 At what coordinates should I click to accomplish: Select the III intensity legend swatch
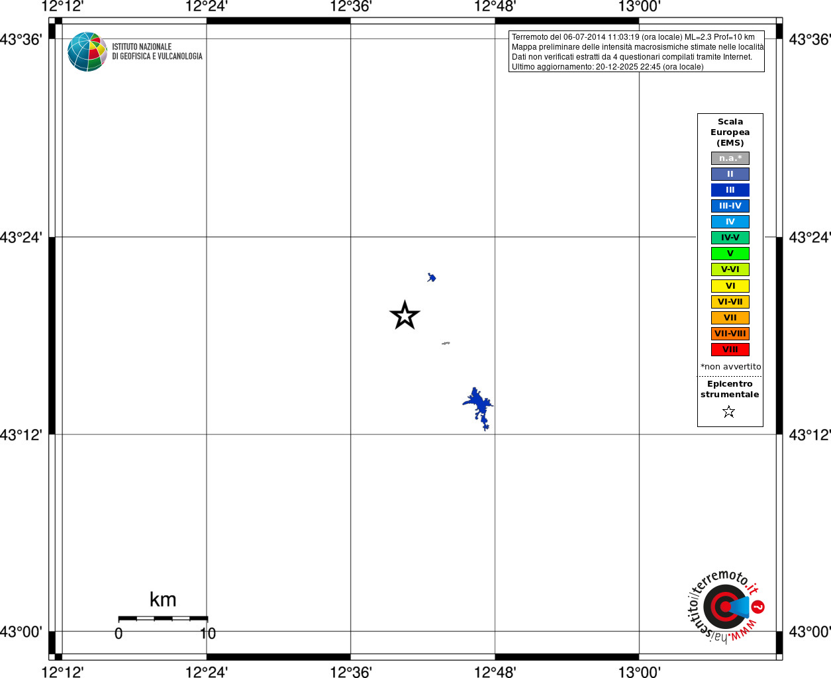click(x=730, y=190)
